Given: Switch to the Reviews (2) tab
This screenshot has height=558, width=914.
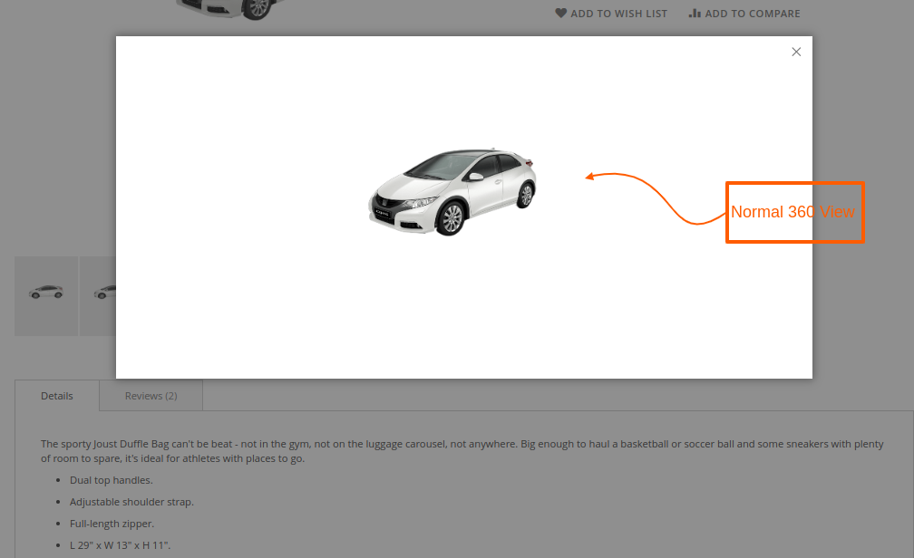Looking at the screenshot, I should (x=150, y=395).
